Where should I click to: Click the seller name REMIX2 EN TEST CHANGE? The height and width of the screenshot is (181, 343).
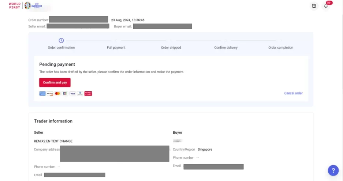click(x=53, y=141)
